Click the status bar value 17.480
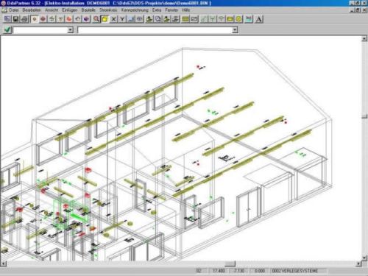The width and height of the screenshot is (368, 276). point(219,271)
